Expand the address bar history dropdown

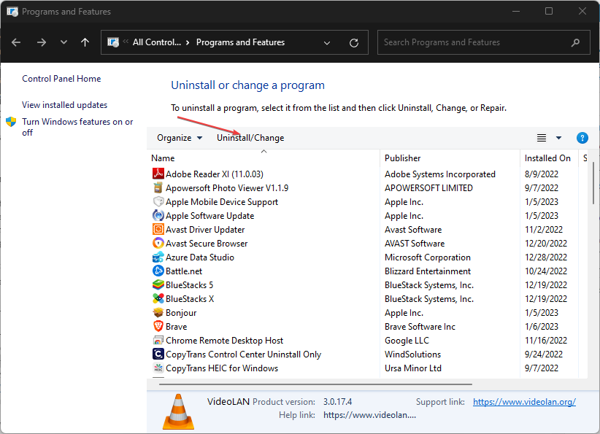point(327,42)
